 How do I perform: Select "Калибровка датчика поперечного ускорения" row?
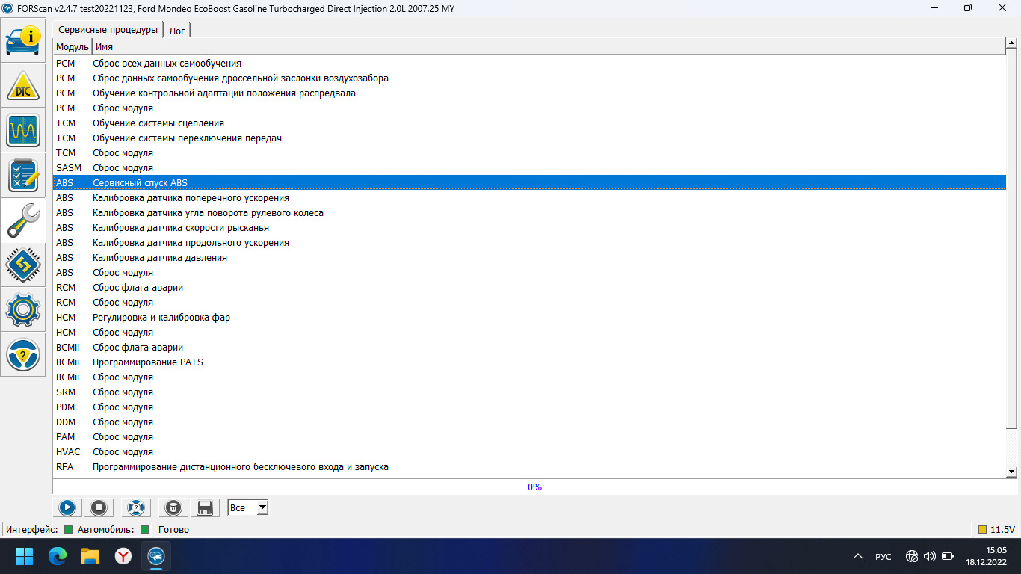coord(529,198)
